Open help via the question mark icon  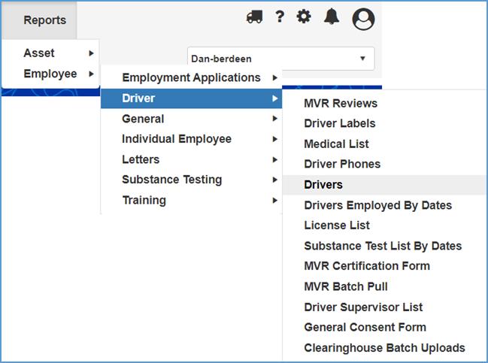pos(279,17)
